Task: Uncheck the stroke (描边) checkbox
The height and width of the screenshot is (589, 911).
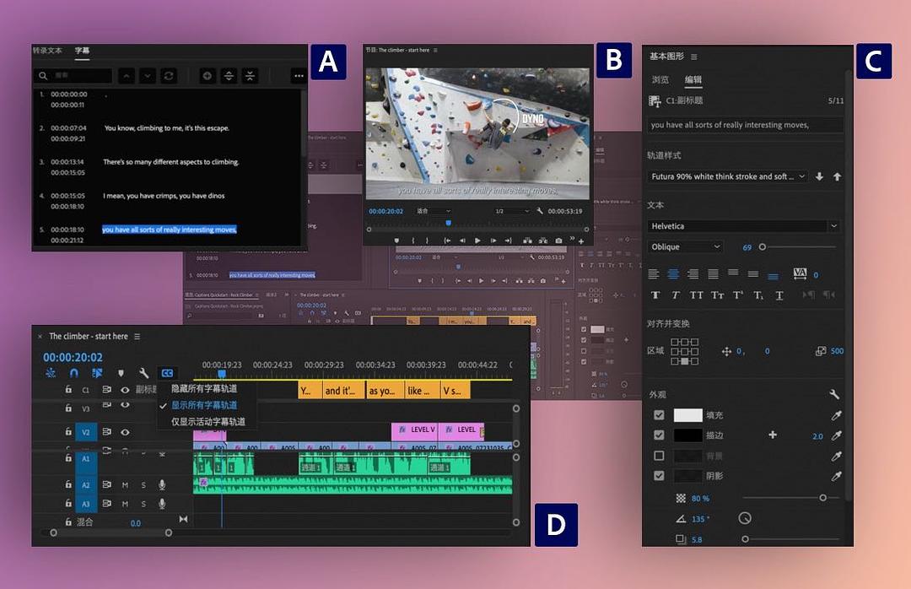Action: click(x=659, y=435)
